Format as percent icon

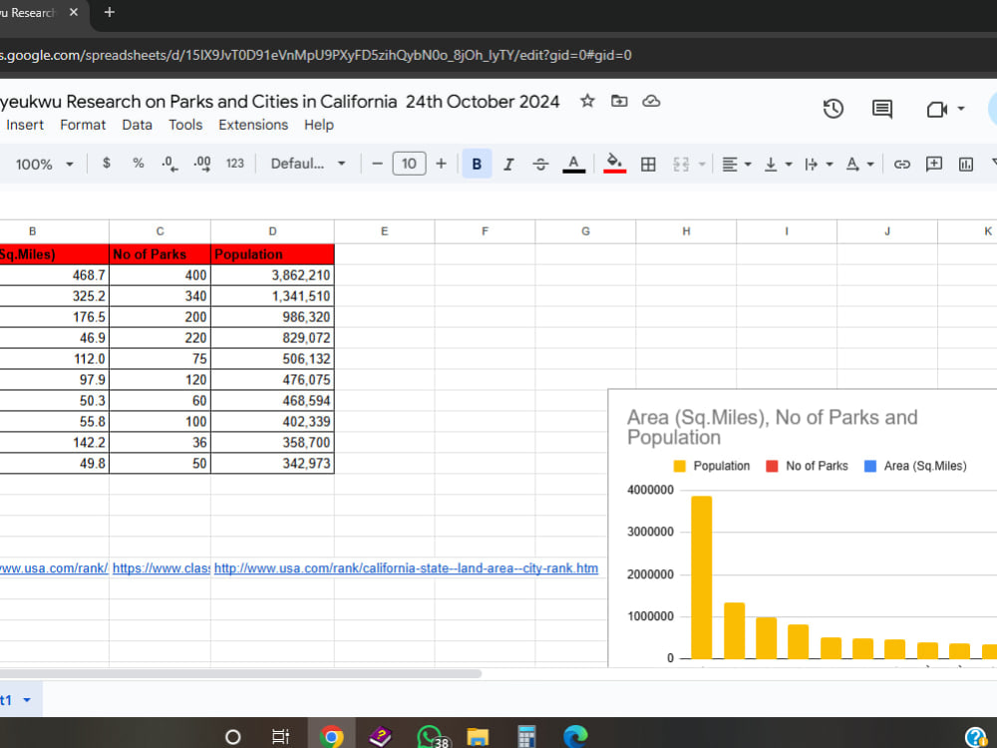click(138, 164)
